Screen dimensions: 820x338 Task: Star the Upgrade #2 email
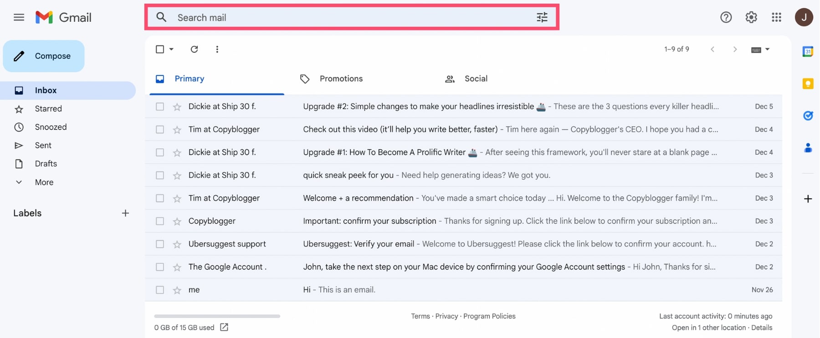177,107
